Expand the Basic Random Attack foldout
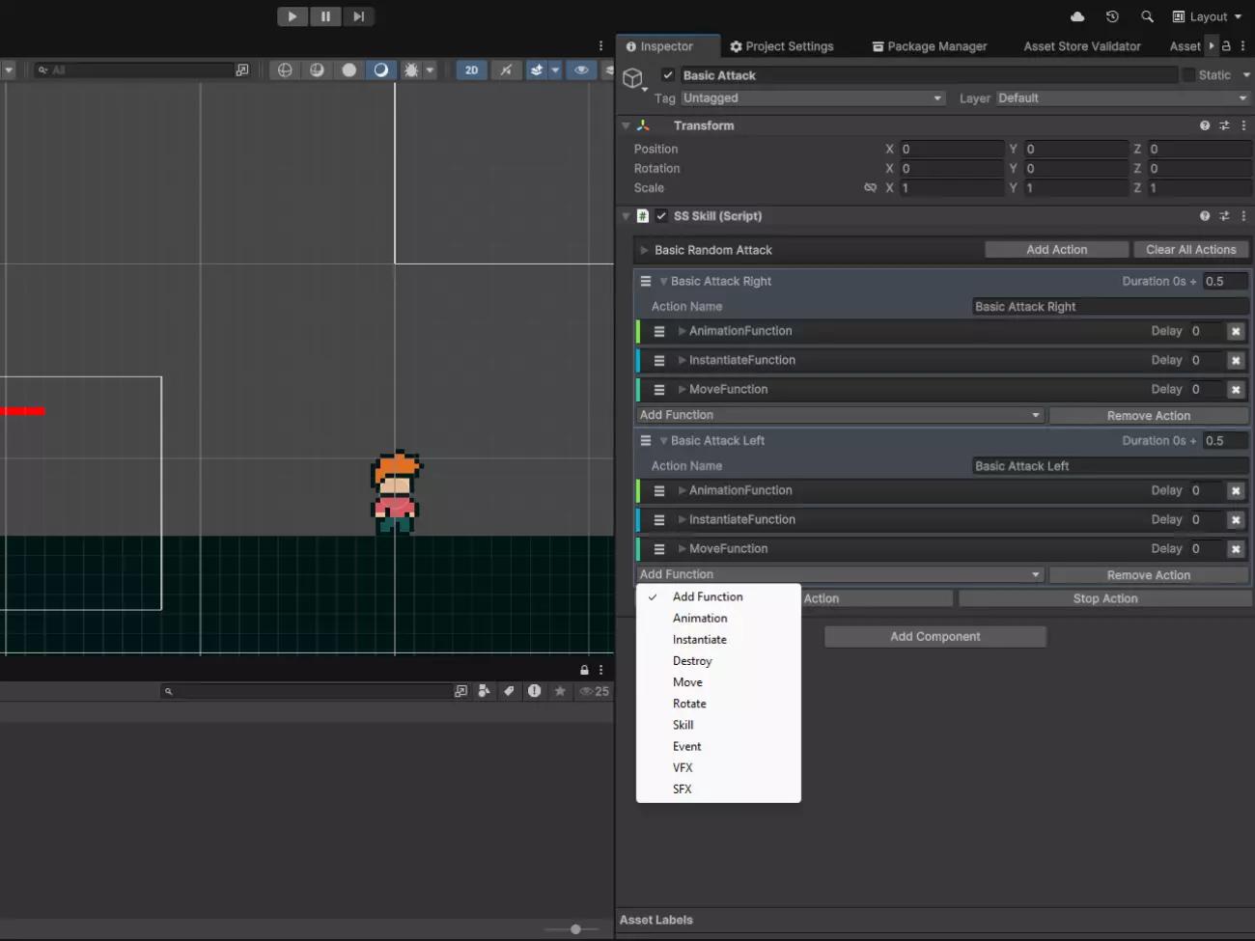The image size is (1255, 941). point(644,250)
